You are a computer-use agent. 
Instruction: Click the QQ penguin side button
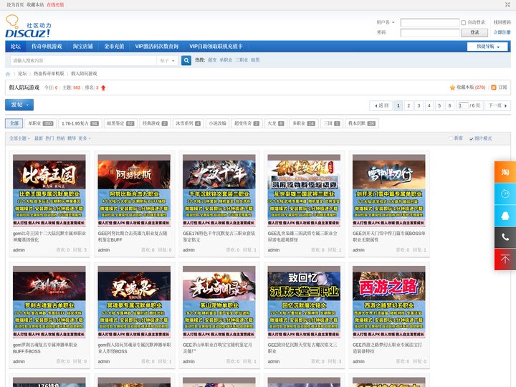[x=505, y=216]
